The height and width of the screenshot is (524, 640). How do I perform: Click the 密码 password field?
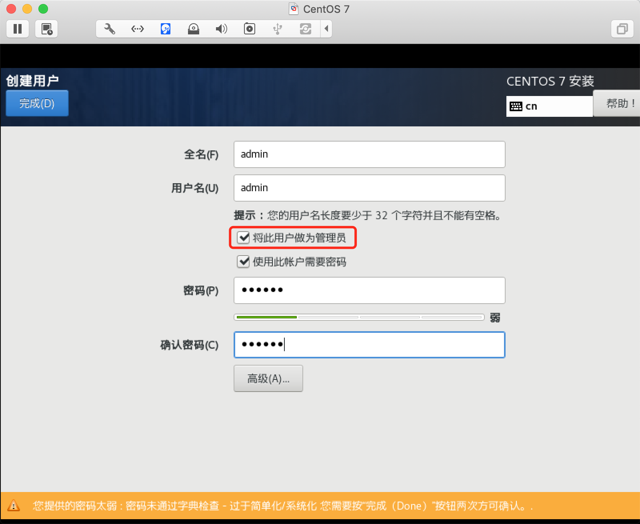[x=370, y=290]
